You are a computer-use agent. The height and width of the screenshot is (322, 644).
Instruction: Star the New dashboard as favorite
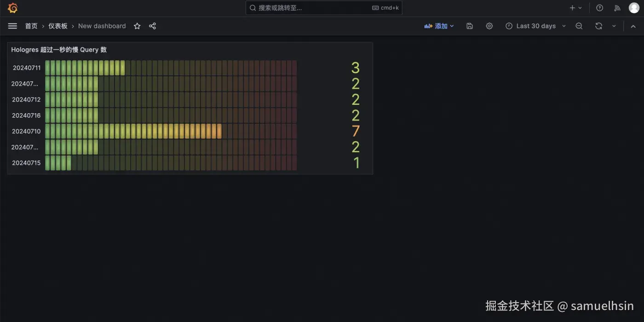(137, 26)
